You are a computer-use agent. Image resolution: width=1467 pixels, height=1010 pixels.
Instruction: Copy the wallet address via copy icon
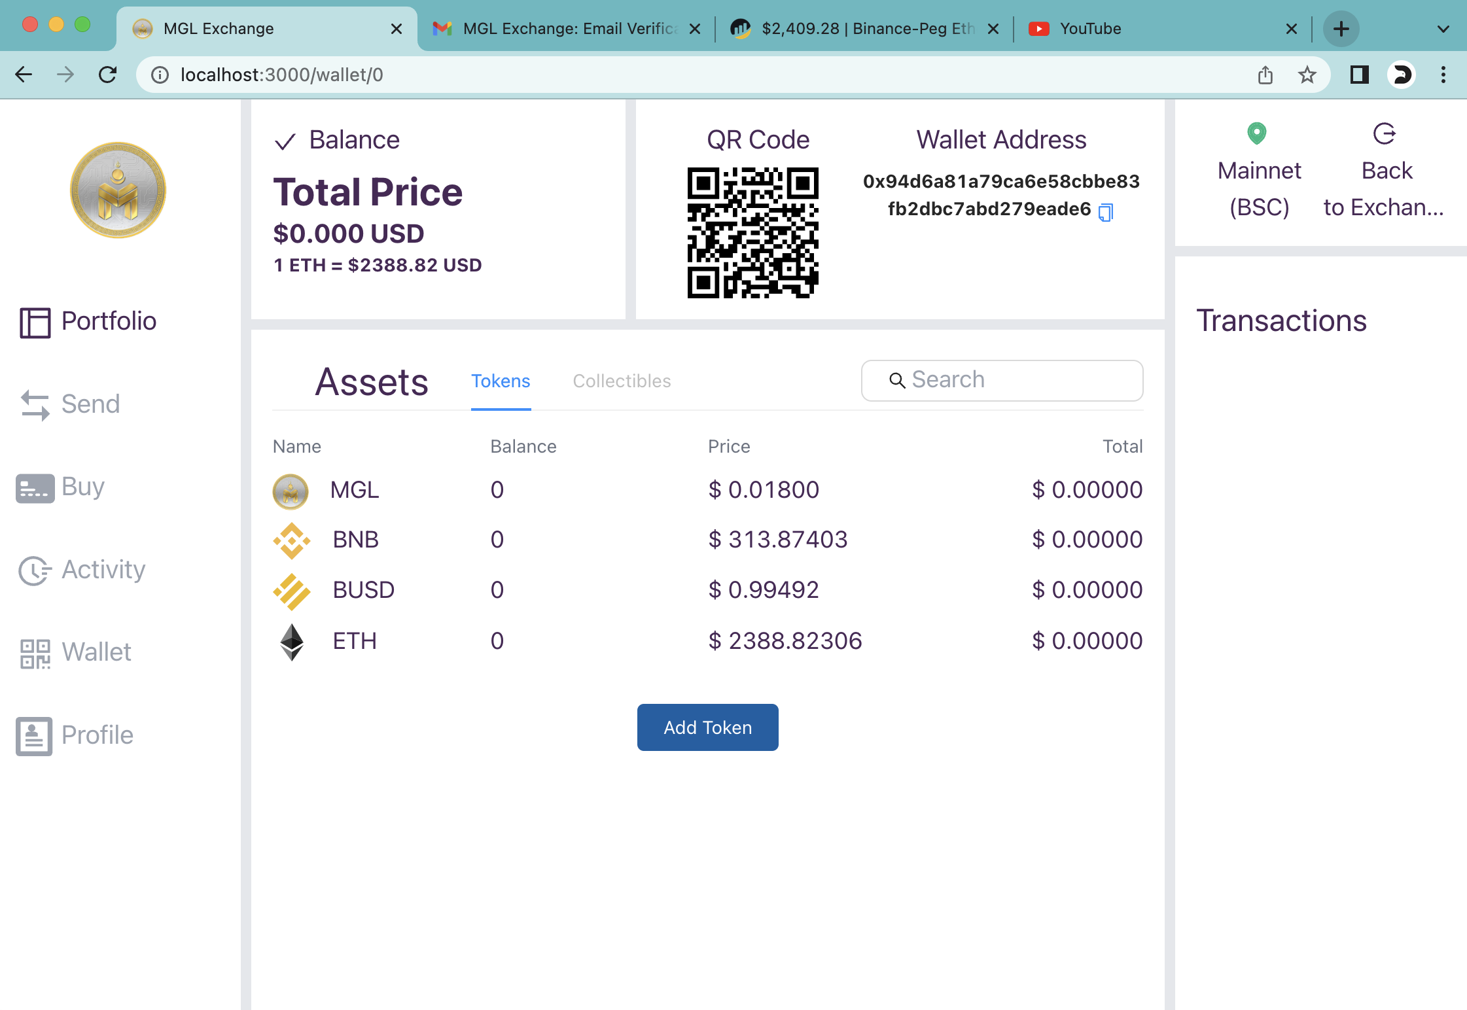[1105, 212]
